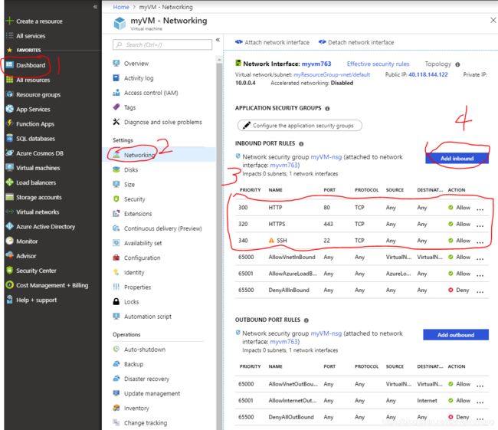This screenshot has width=498, height=430.
Task: Open Advisor cloud icon
Action: (x=9, y=255)
